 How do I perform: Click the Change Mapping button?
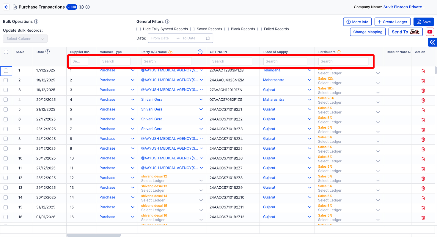tap(368, 32)
